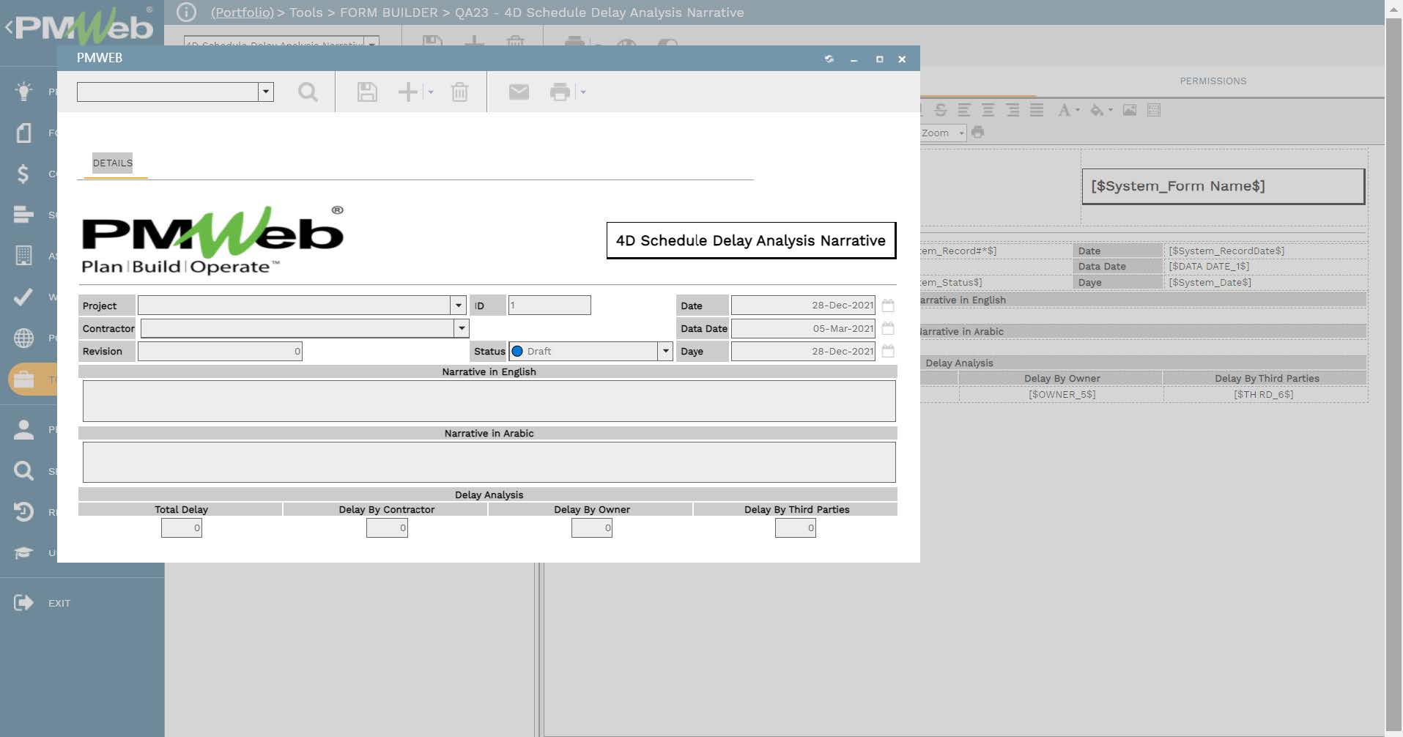Save the record using the floppy disk icon

[367, 92]
